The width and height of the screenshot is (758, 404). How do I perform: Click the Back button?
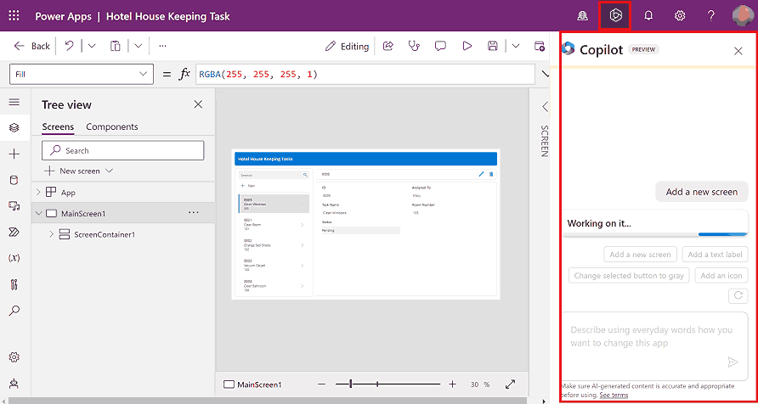pos(32,46)
